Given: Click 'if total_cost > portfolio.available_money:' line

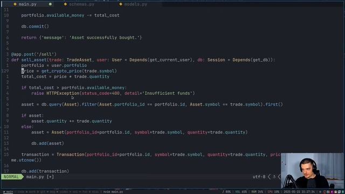Looking at the screenshot, I should click(74, 88).
